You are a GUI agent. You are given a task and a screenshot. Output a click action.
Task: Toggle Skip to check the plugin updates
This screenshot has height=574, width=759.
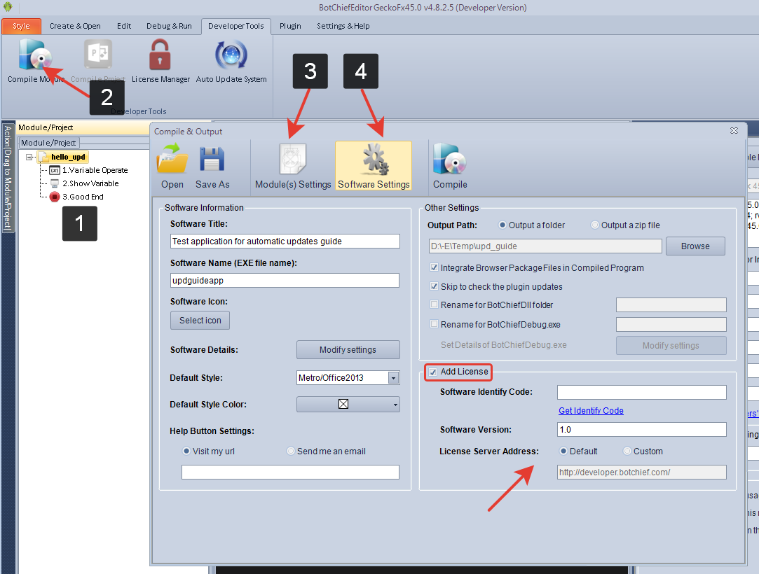pos(435,286)
